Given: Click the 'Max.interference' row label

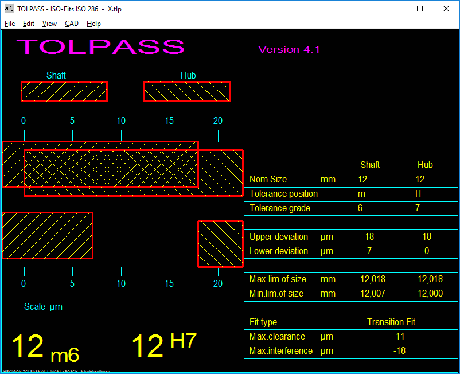Looking at the screenshot, I should point(280,351).
